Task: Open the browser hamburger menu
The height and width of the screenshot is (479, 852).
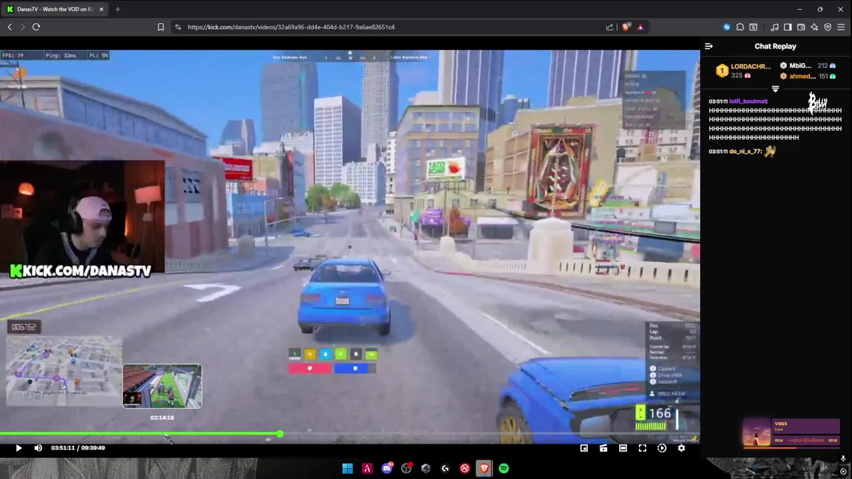Action: tap(841, 27)
